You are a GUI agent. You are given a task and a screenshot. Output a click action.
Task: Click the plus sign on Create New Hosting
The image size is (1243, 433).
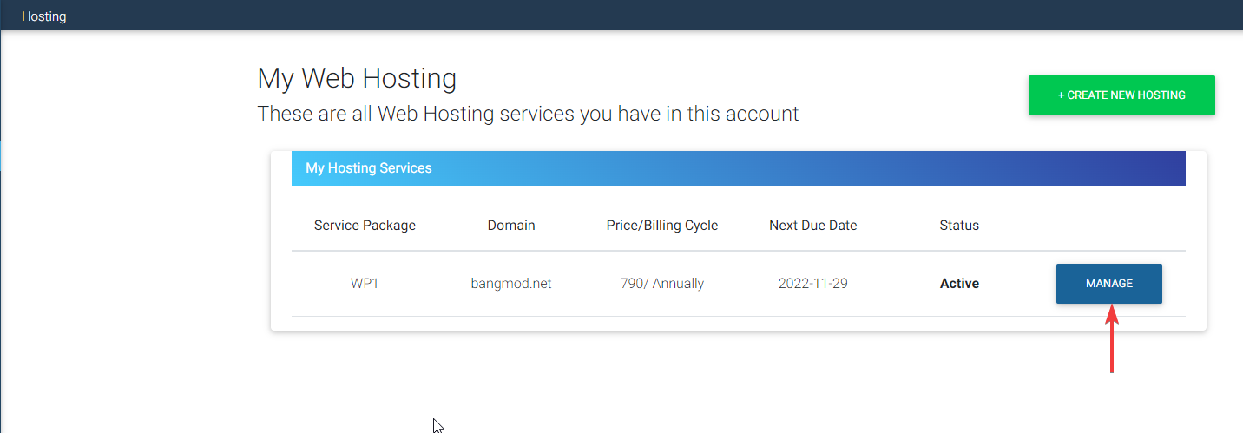[x=1061, y=95]
